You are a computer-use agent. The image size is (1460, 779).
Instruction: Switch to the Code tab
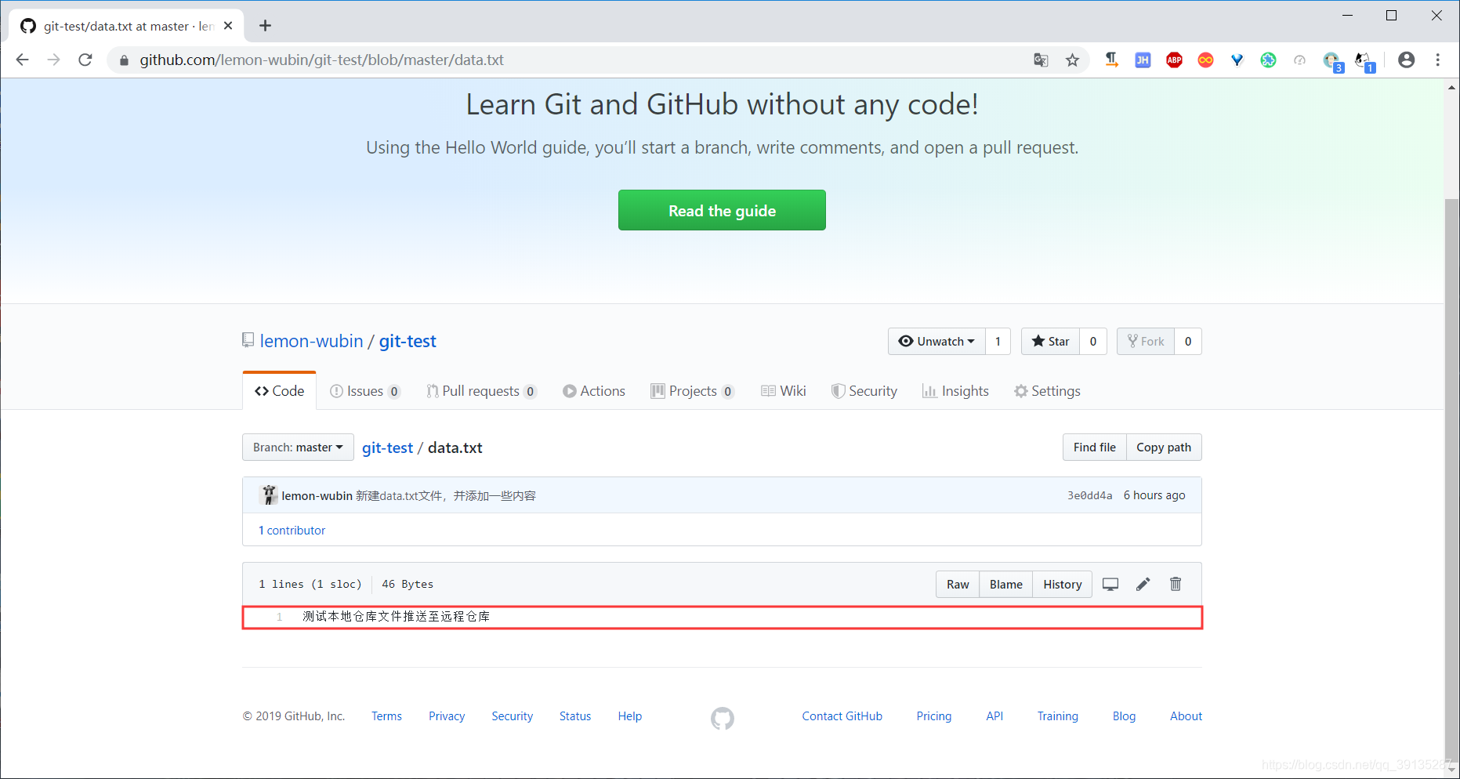(280, 391)
